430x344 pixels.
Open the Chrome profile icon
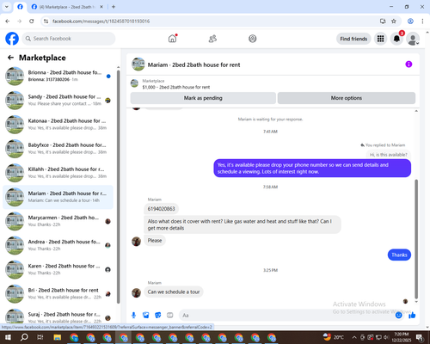click(410, 21)
